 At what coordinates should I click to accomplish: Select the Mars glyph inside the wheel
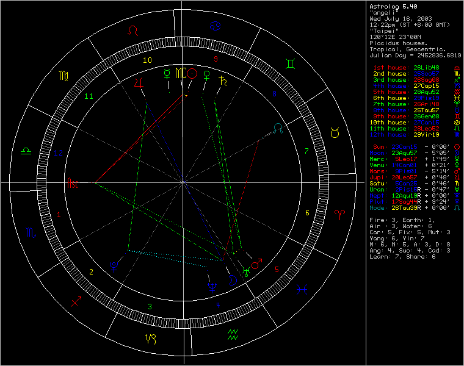point(257,264)
